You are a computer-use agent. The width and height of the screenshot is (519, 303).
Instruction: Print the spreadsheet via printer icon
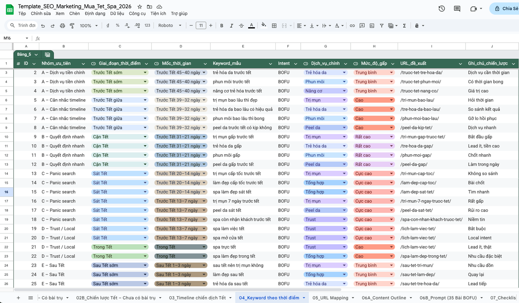62,26
